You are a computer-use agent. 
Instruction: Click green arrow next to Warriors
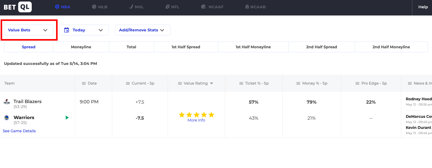click(67, 118)
